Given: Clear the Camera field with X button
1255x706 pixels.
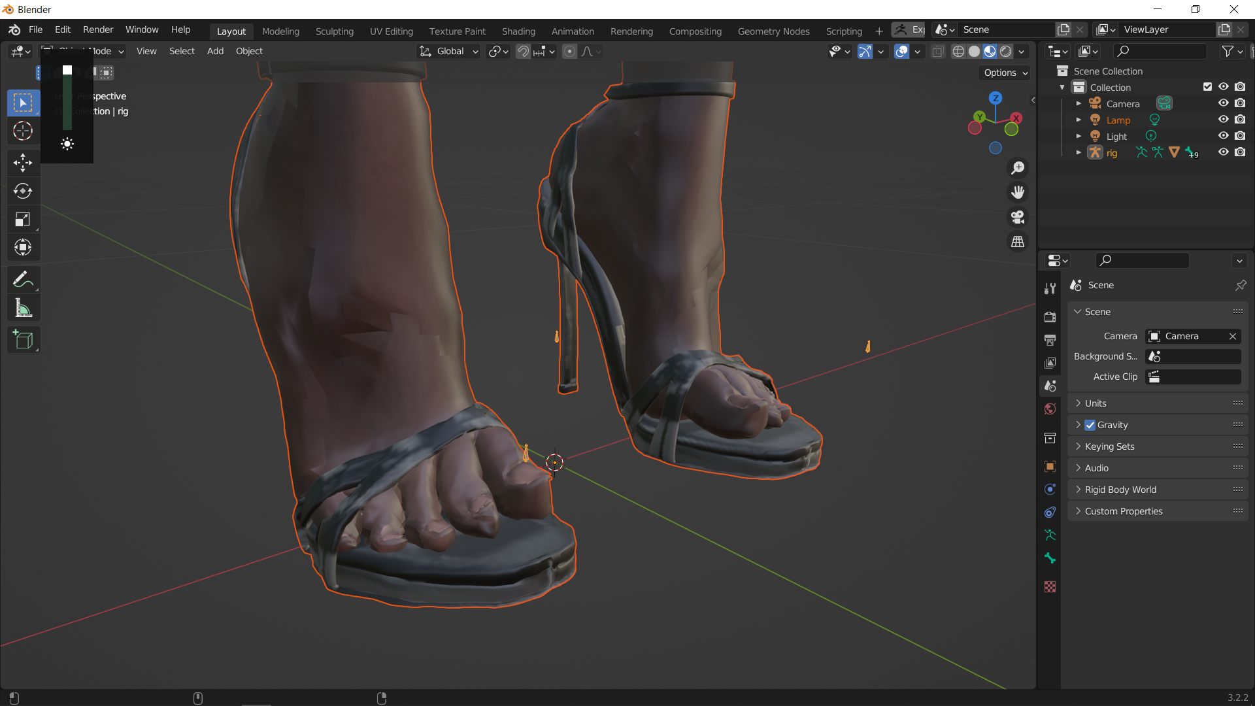Looking at the screenshot, I should tap(1233, 336).
